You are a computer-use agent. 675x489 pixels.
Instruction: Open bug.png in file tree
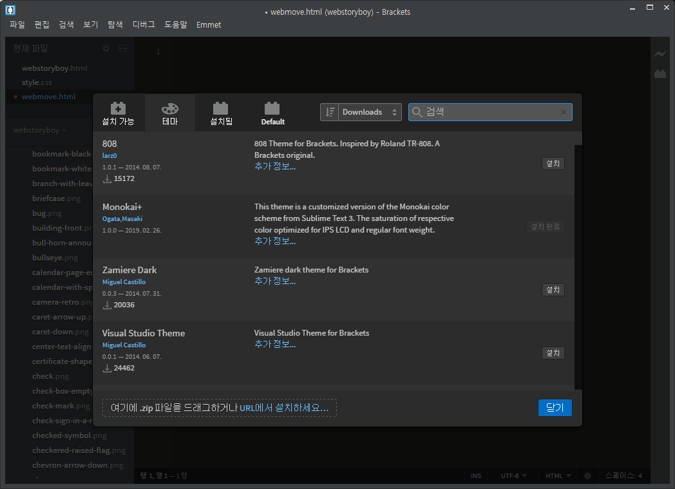coord(47,213)
